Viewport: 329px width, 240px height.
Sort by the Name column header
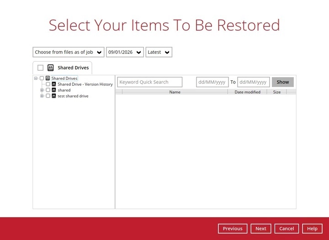(175, 92)
